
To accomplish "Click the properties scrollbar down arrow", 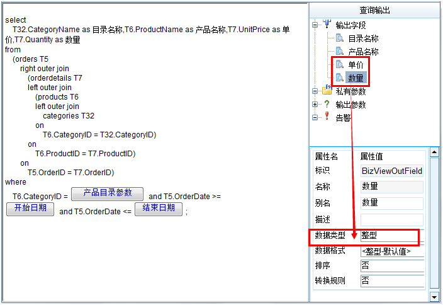I will coord(434,297).
